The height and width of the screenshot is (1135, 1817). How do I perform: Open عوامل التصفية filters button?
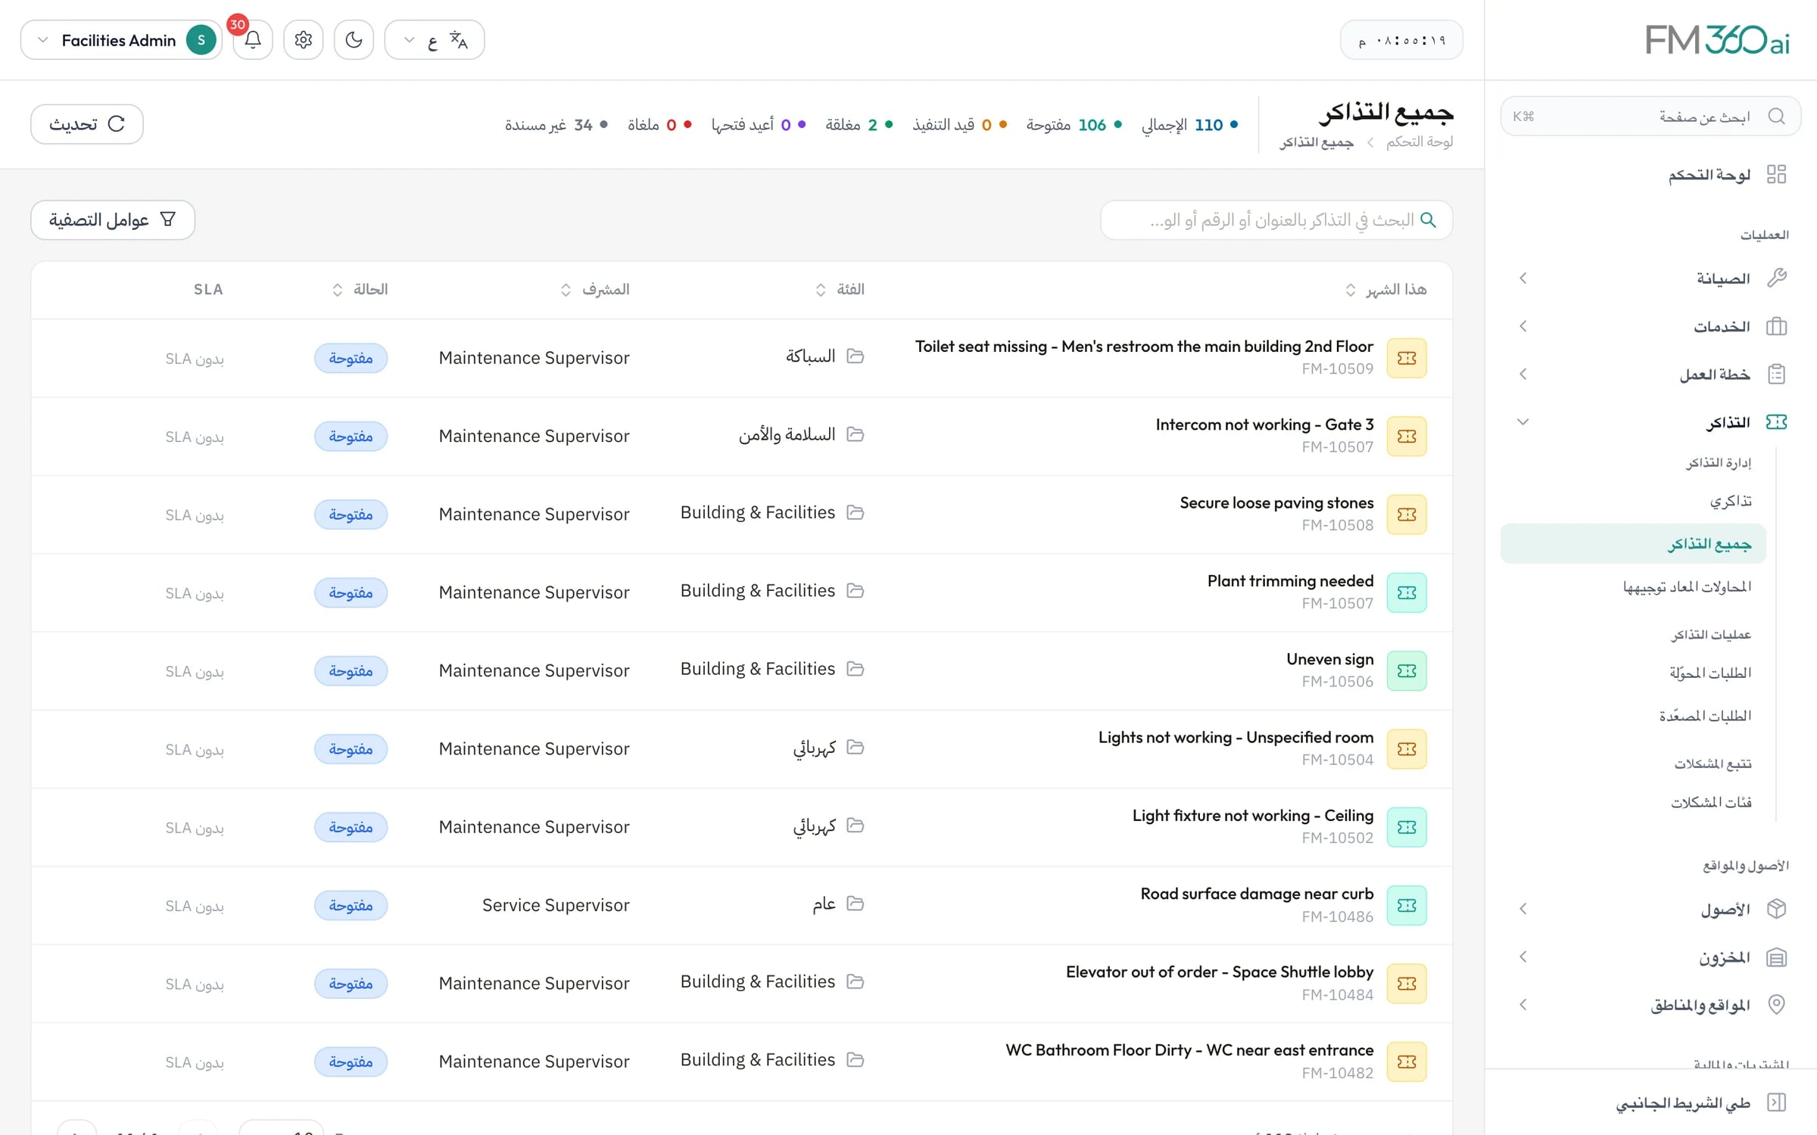pos(113,220)
